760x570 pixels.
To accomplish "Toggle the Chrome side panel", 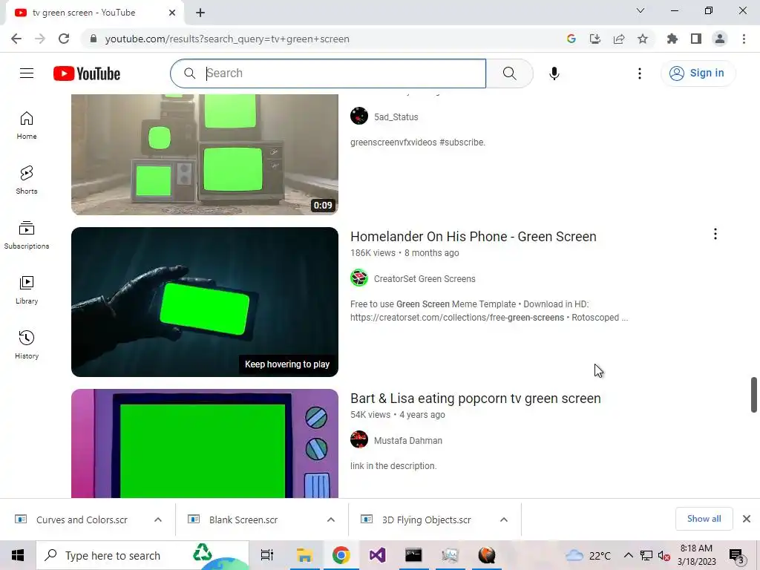I will [696, 39].
